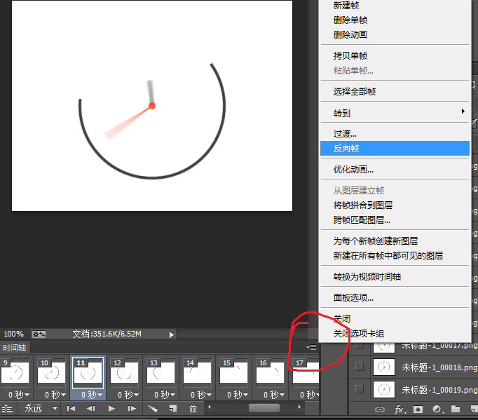Click the new adjustment layer icon
478x420 pixels.
click(437, 409)
